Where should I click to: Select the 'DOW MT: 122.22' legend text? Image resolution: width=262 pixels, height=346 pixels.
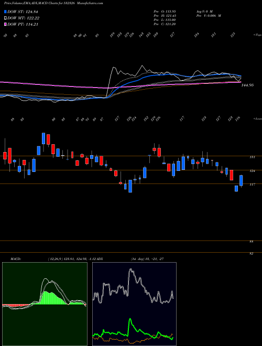[24, 18]
